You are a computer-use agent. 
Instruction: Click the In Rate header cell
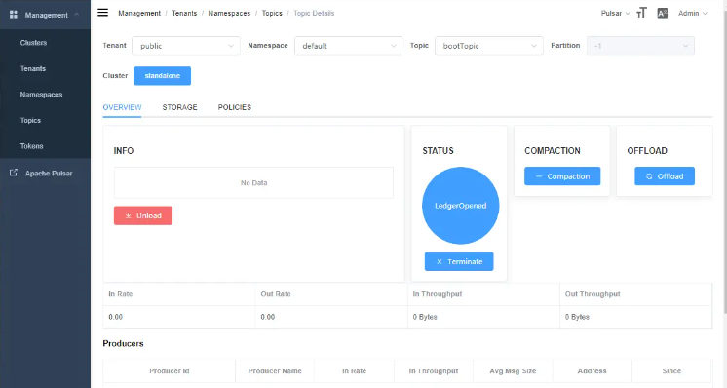coord(179,294)
